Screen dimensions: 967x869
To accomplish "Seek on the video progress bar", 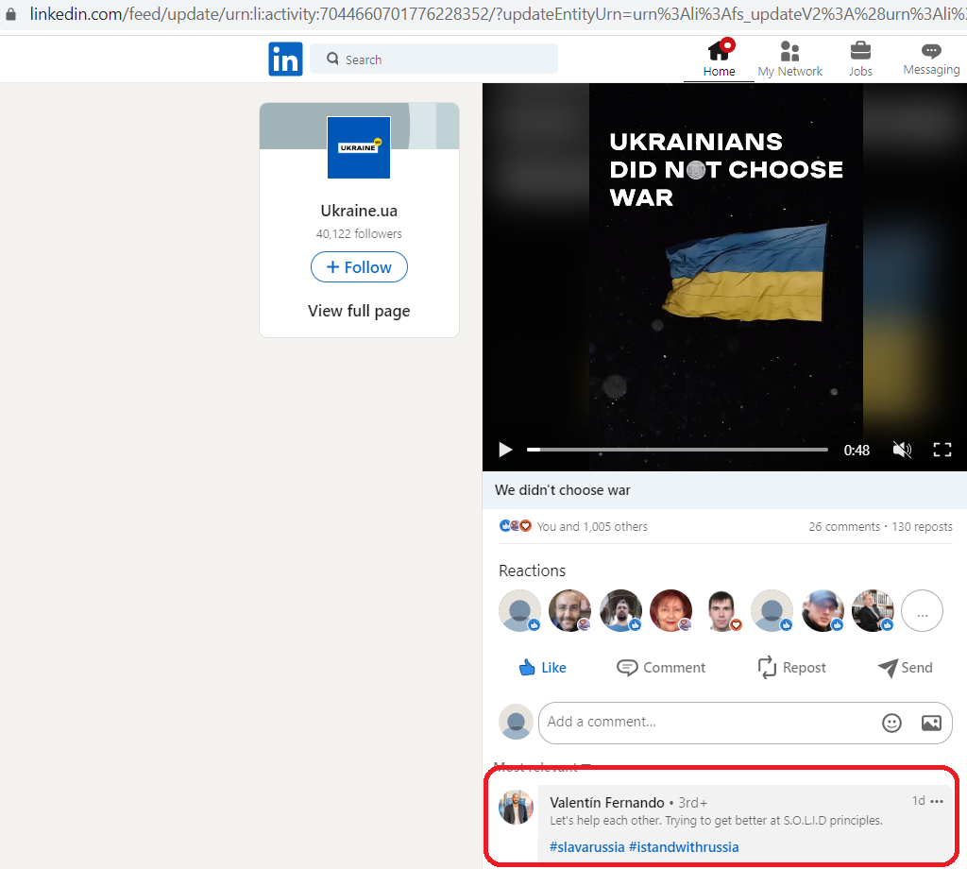I will pos(677,450).
